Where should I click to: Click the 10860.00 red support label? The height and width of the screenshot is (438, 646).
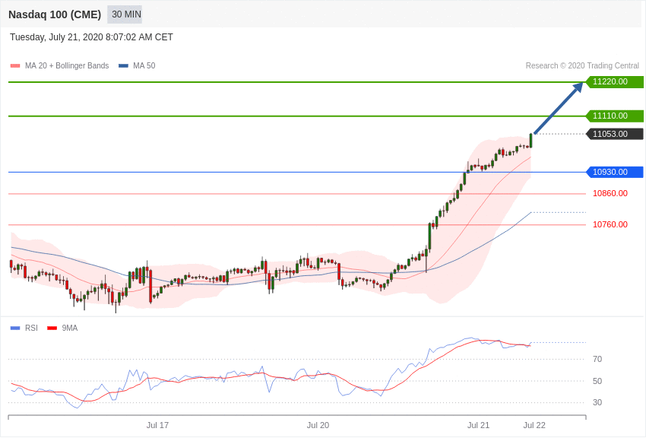(610, 193)
